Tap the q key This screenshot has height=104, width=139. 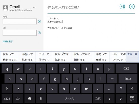point(7,68)
